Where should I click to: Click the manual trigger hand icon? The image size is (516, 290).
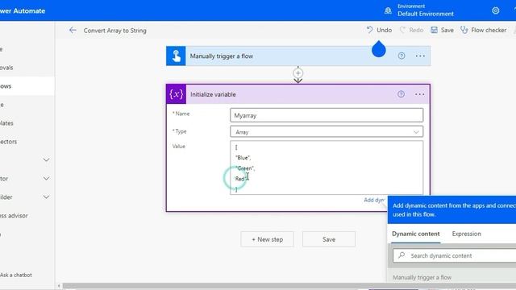(176, 56)
